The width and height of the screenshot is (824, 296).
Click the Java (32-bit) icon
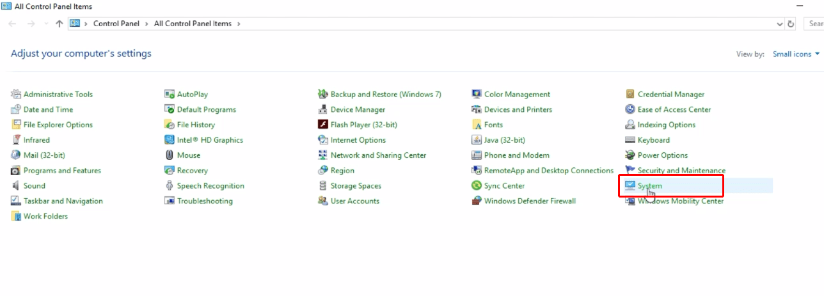tap(477, 140)
